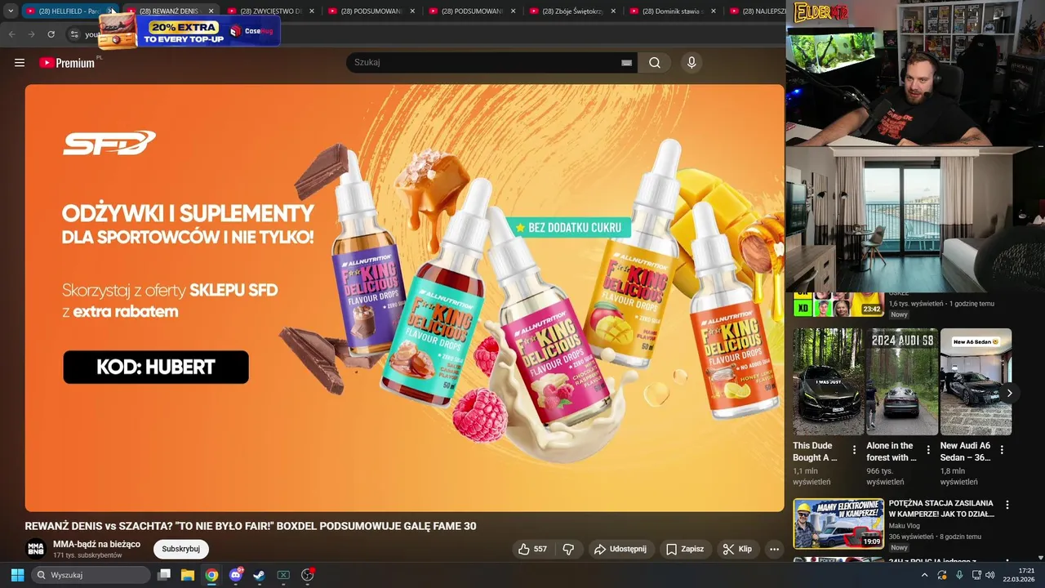Open the 23:42 duration video thumbnail
The height and width of the screenshot is (588, 1045).
pyautogui.click(x=838, y=305)
